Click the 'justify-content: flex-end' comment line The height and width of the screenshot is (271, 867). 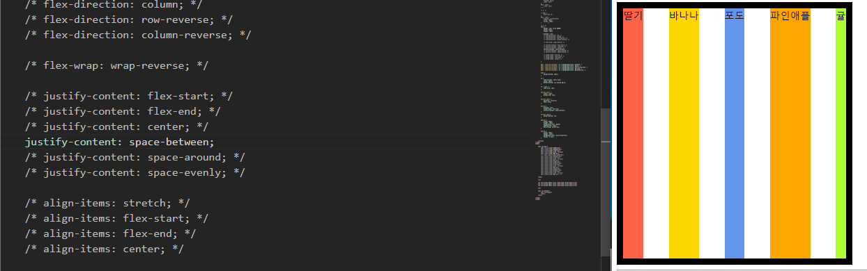tap(123, 111)
